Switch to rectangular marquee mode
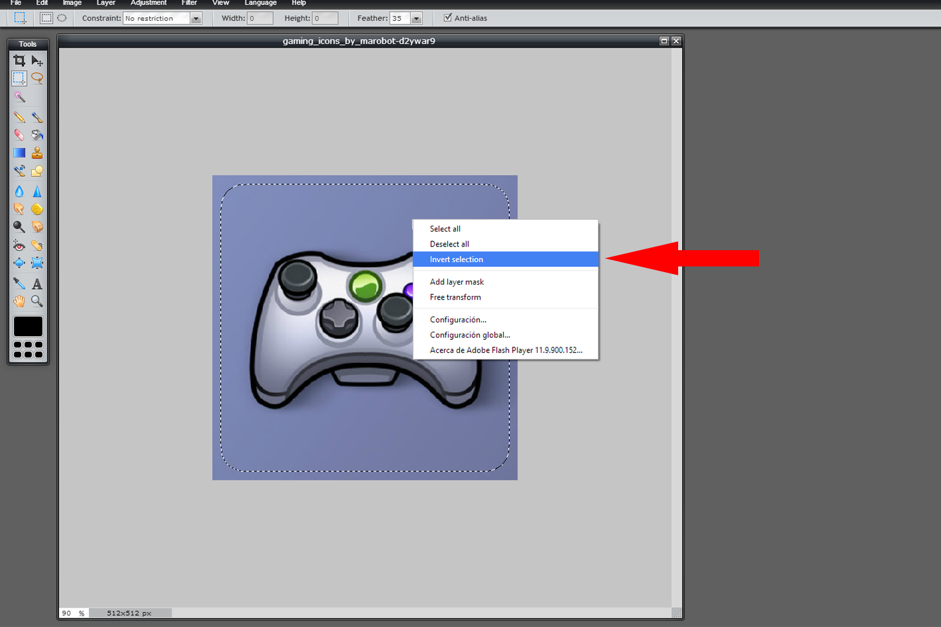941x627 pixels. (46, 18)
